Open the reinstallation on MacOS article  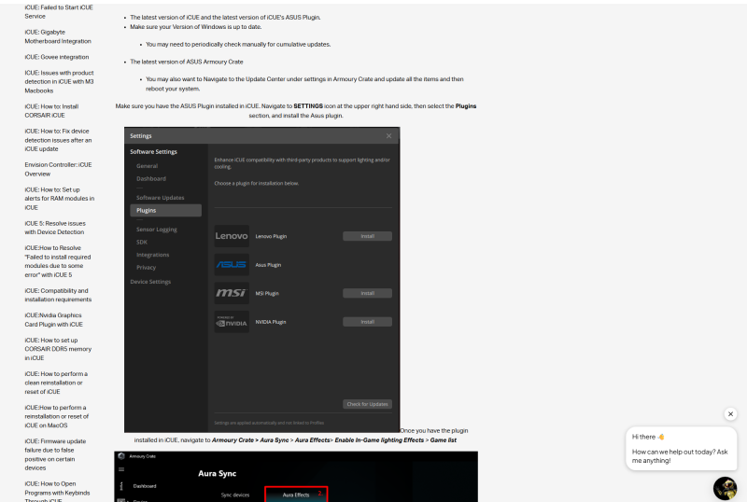57,416
